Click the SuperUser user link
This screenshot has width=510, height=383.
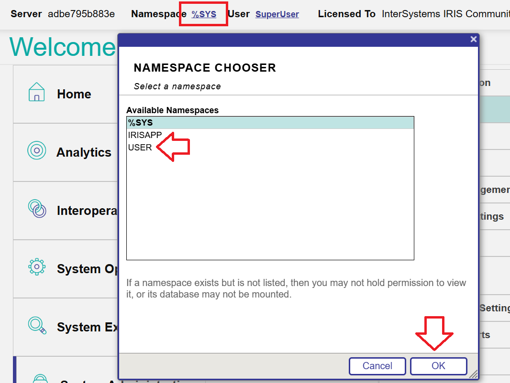[x=277, y=14]
